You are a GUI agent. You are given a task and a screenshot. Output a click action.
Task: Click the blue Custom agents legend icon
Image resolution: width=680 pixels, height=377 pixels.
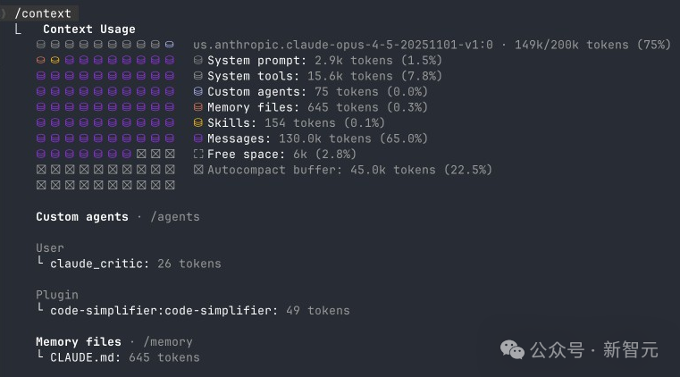point(198,91)
